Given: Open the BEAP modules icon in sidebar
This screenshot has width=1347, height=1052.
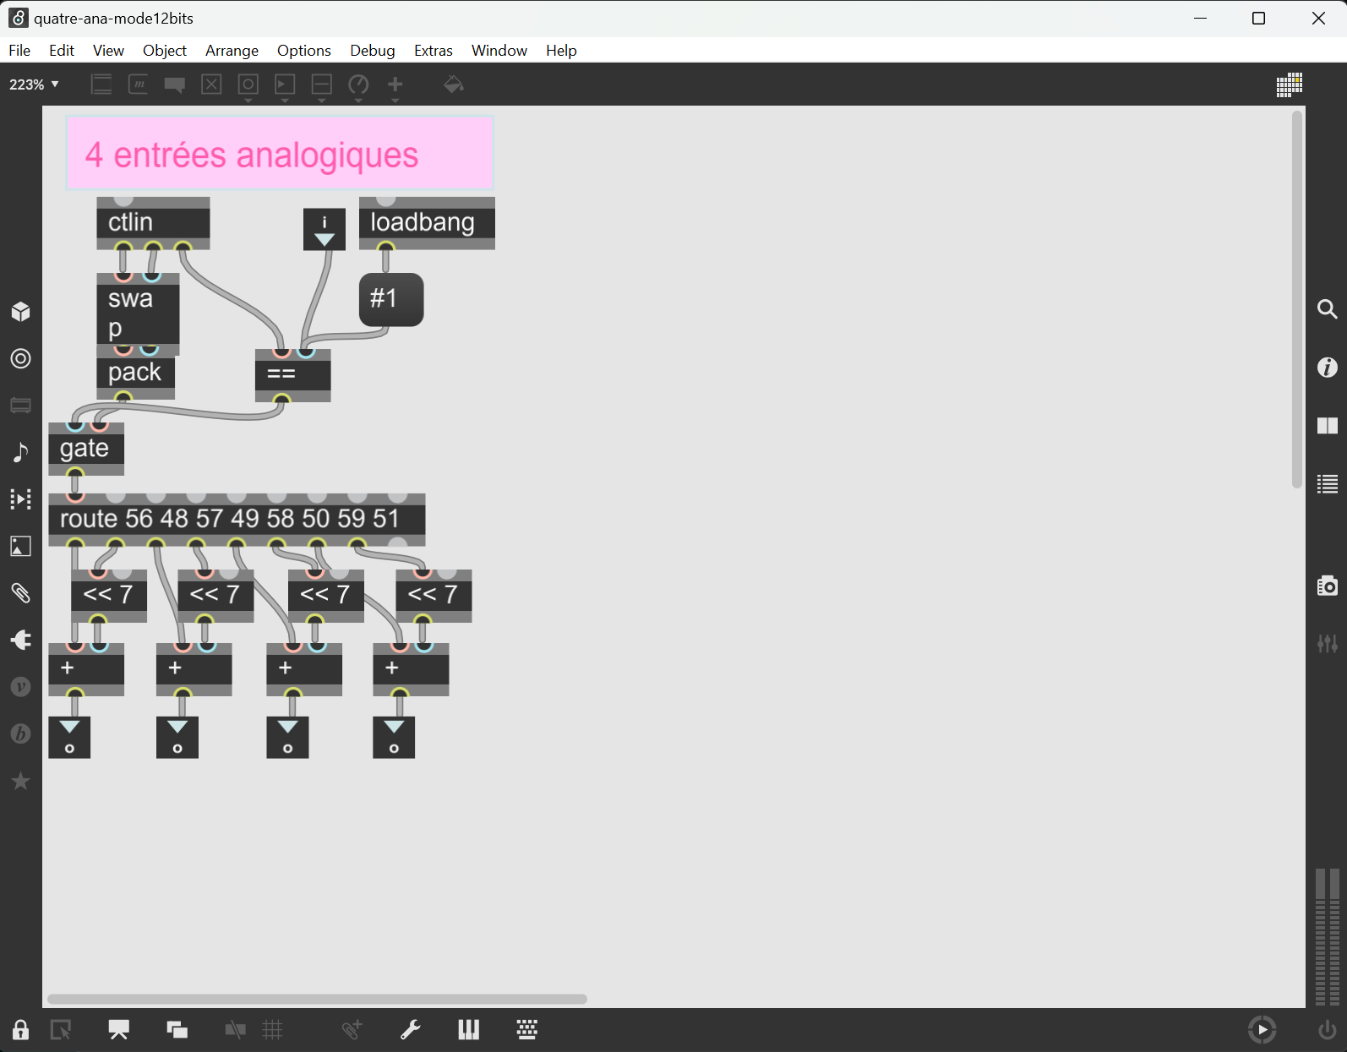Looking at the screenshot, I should pyautogui.click(x=21, y=733).
